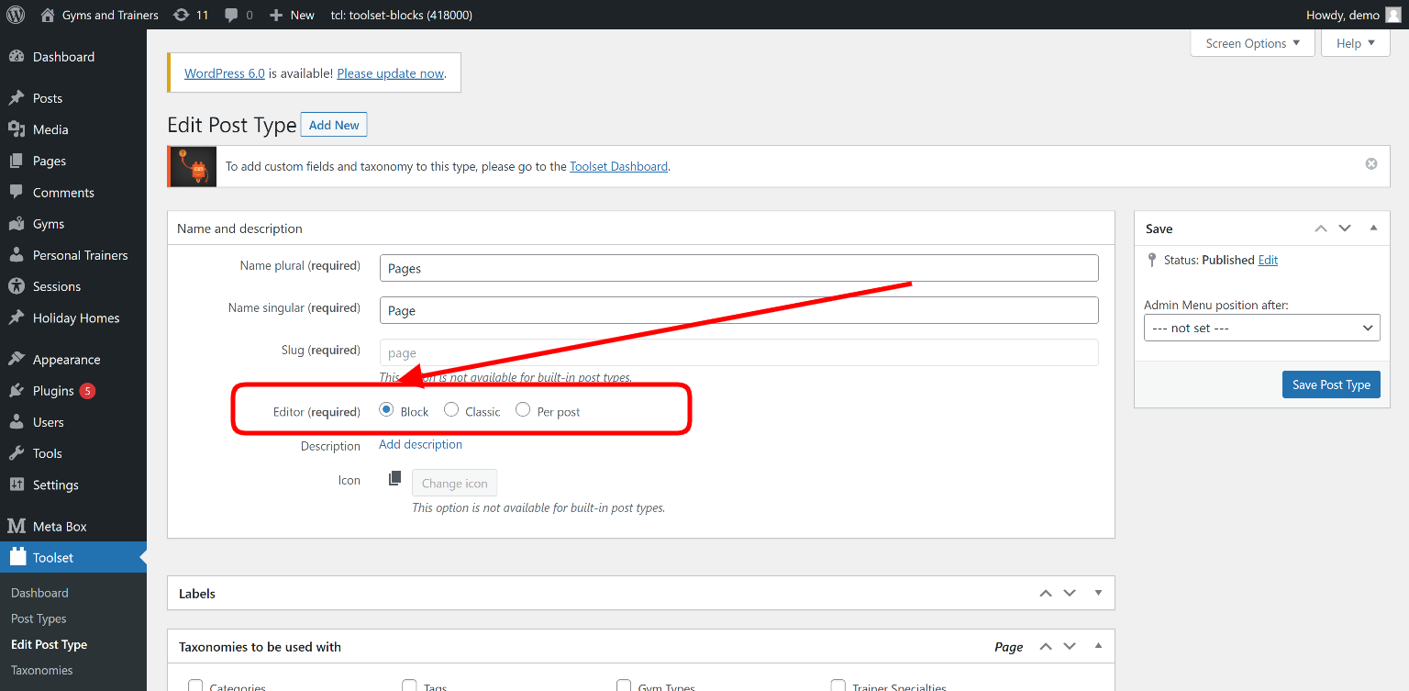Click Save Post Type button
Image resolution: width=1409 pixels, height=691 pixels.
click(1331, 385)
